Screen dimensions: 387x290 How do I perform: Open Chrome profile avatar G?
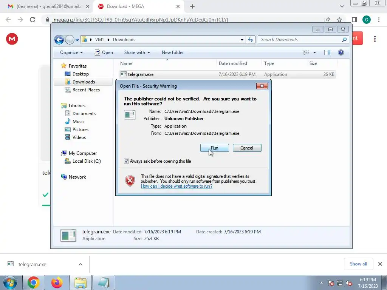[367, 20]
